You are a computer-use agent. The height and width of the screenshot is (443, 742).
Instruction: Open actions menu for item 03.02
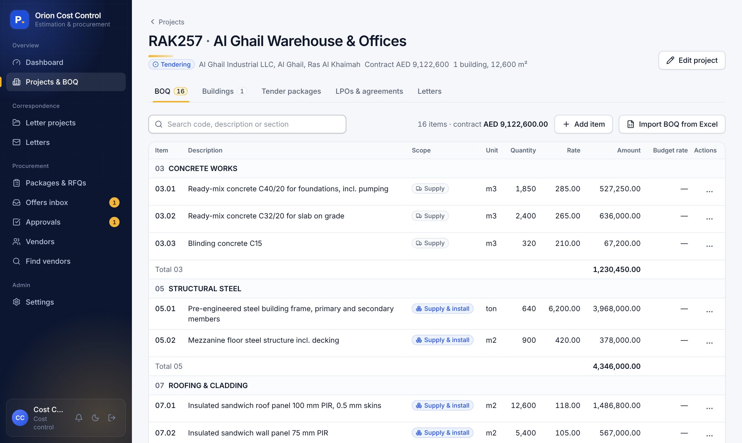[x=709, y=218]
